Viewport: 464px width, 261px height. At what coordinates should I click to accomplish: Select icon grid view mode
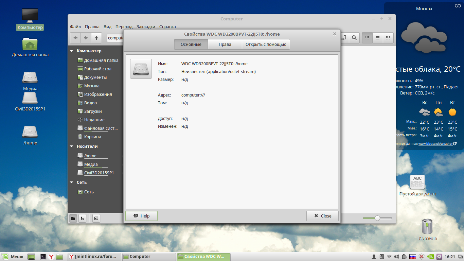pyautogui.click(x=367, y=38)
